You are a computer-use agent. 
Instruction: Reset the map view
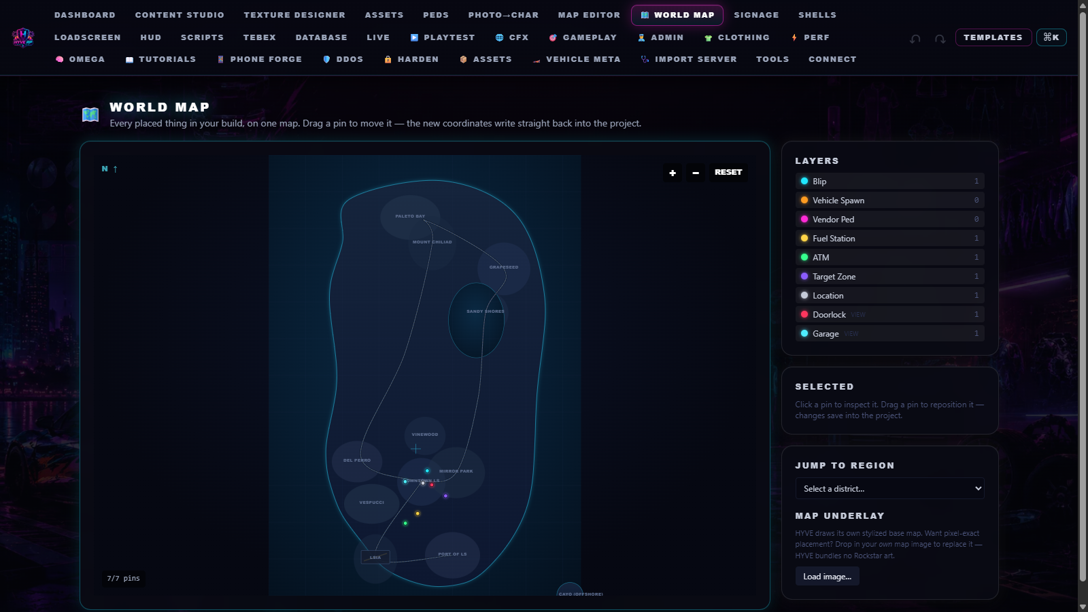click(x=728, y=173)
